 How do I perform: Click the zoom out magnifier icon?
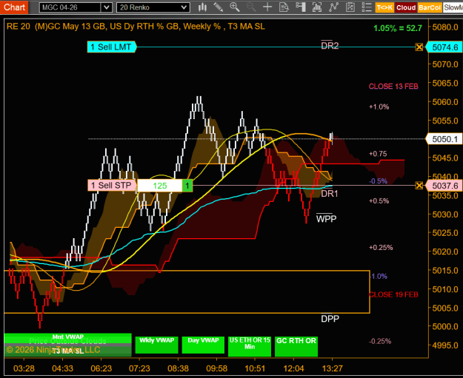click(251, 7)
